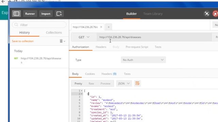
Task: Select the History sidebar tab
Action: 25,33
